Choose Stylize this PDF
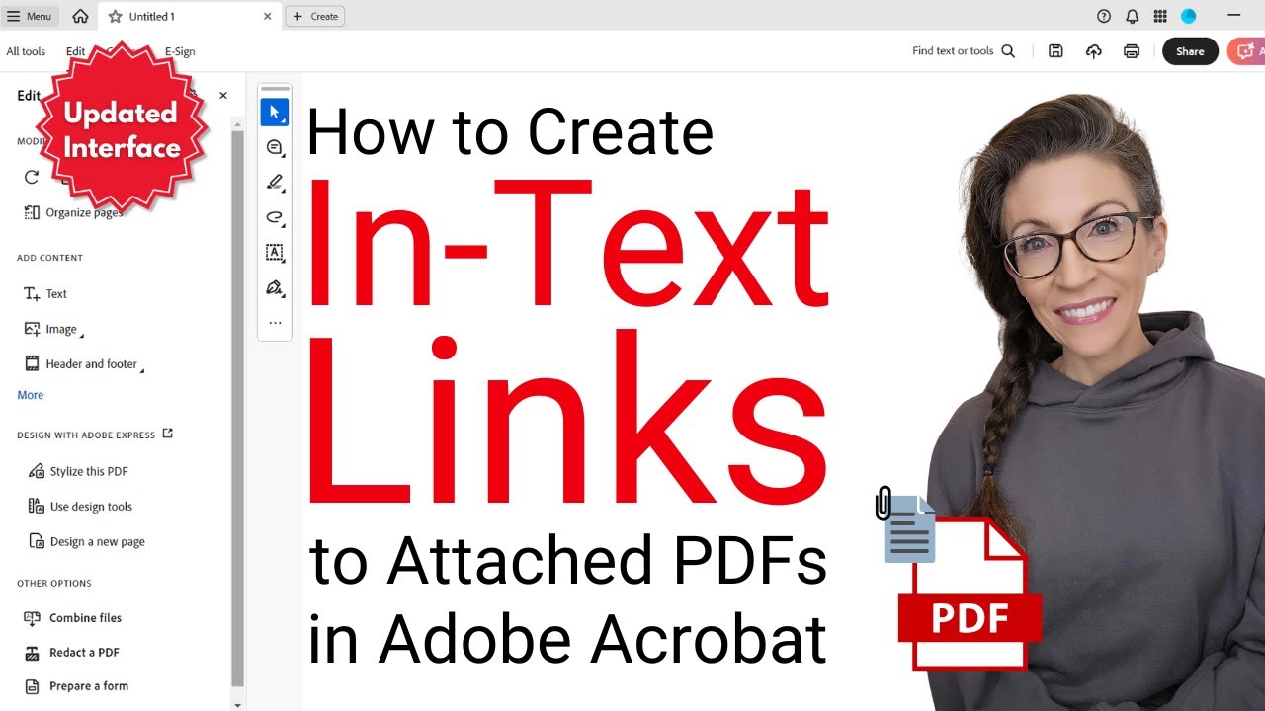The width and height of the screenshot is (1265, 711). [x=78, y=472]
